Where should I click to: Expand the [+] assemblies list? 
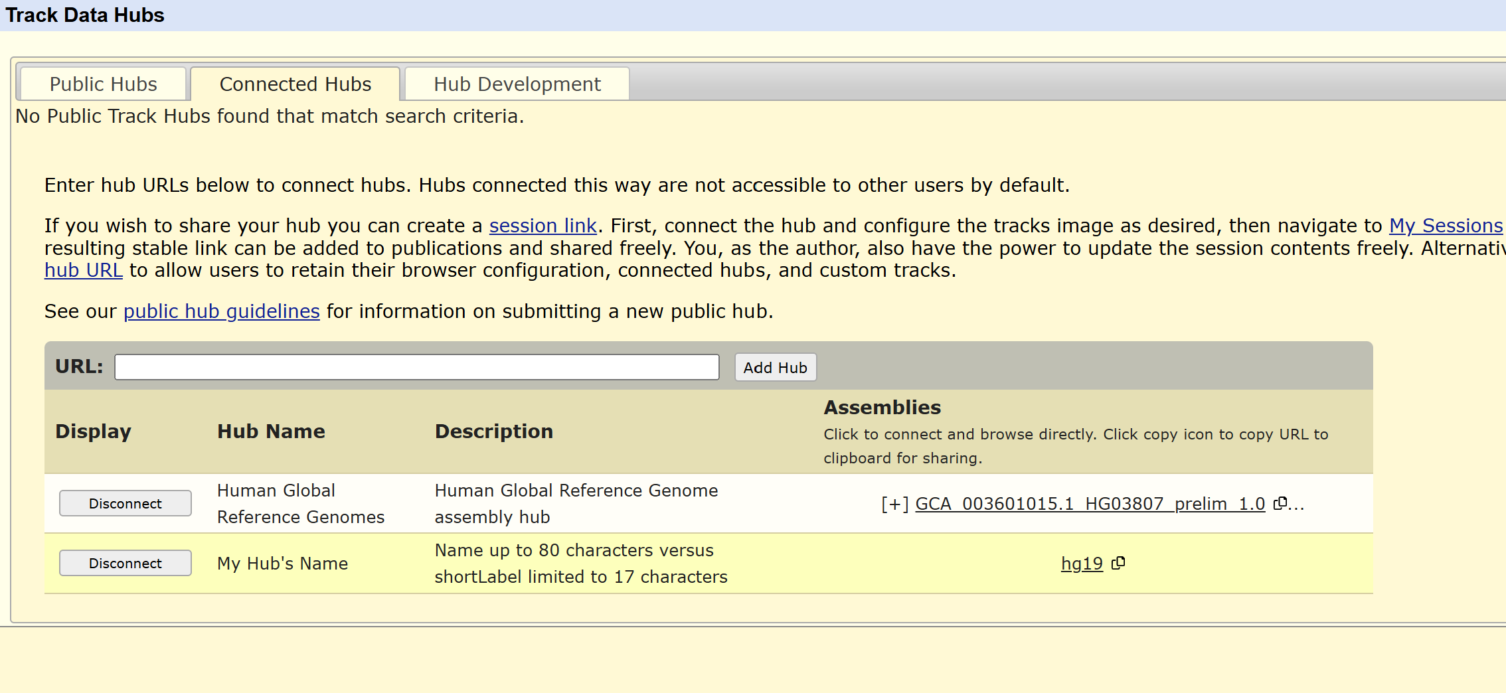pos(894,504)
